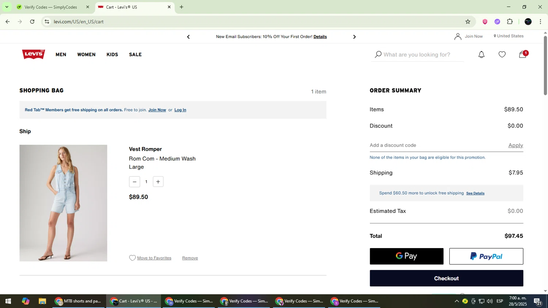Open the tab search dropdown arrow
Screen dimensions: 548x308
pos(7,7)
